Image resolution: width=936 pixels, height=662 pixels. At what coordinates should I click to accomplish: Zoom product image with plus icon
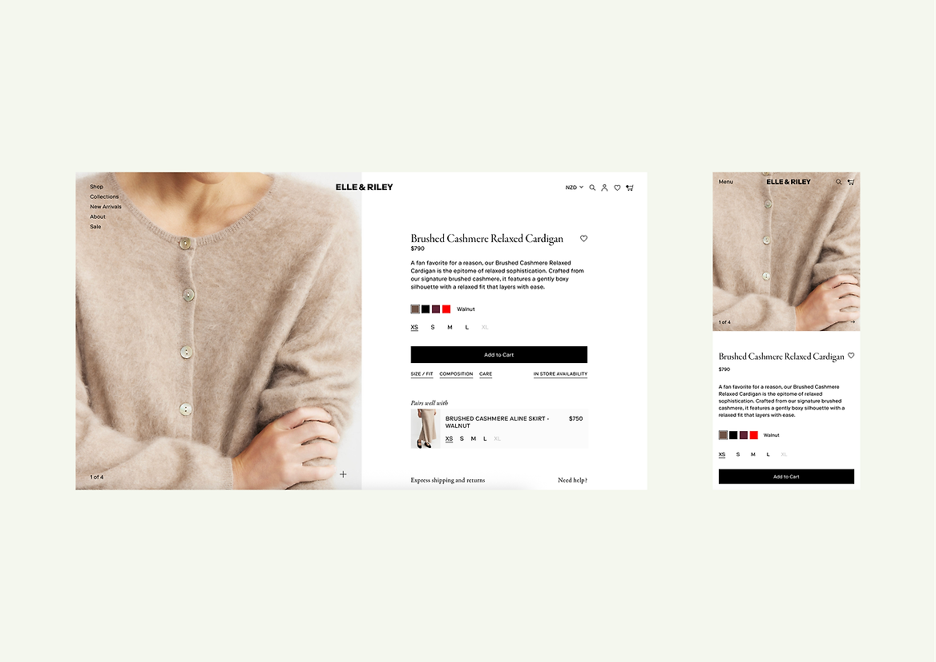[x=343, y=474]
